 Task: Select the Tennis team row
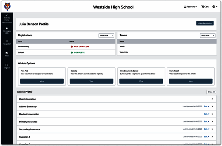(167, 46)
